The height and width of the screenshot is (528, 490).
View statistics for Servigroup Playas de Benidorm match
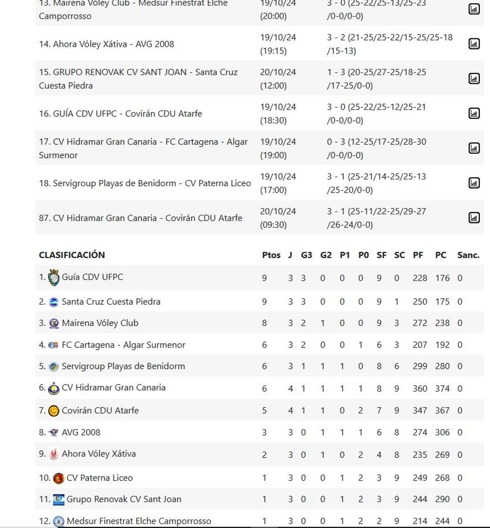[474, 183]
